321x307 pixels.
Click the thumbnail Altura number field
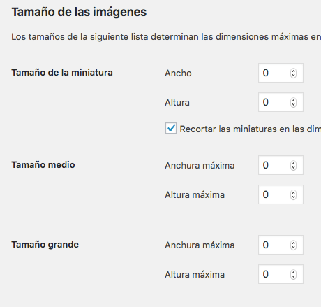[281, 102]
